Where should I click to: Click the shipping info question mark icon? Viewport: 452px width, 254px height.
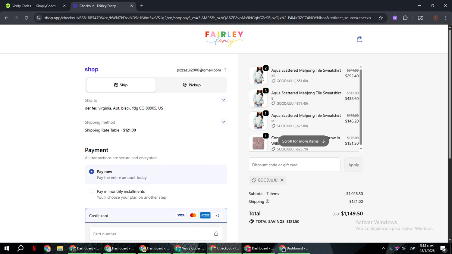pyautogui.click(x=268, y=201)
